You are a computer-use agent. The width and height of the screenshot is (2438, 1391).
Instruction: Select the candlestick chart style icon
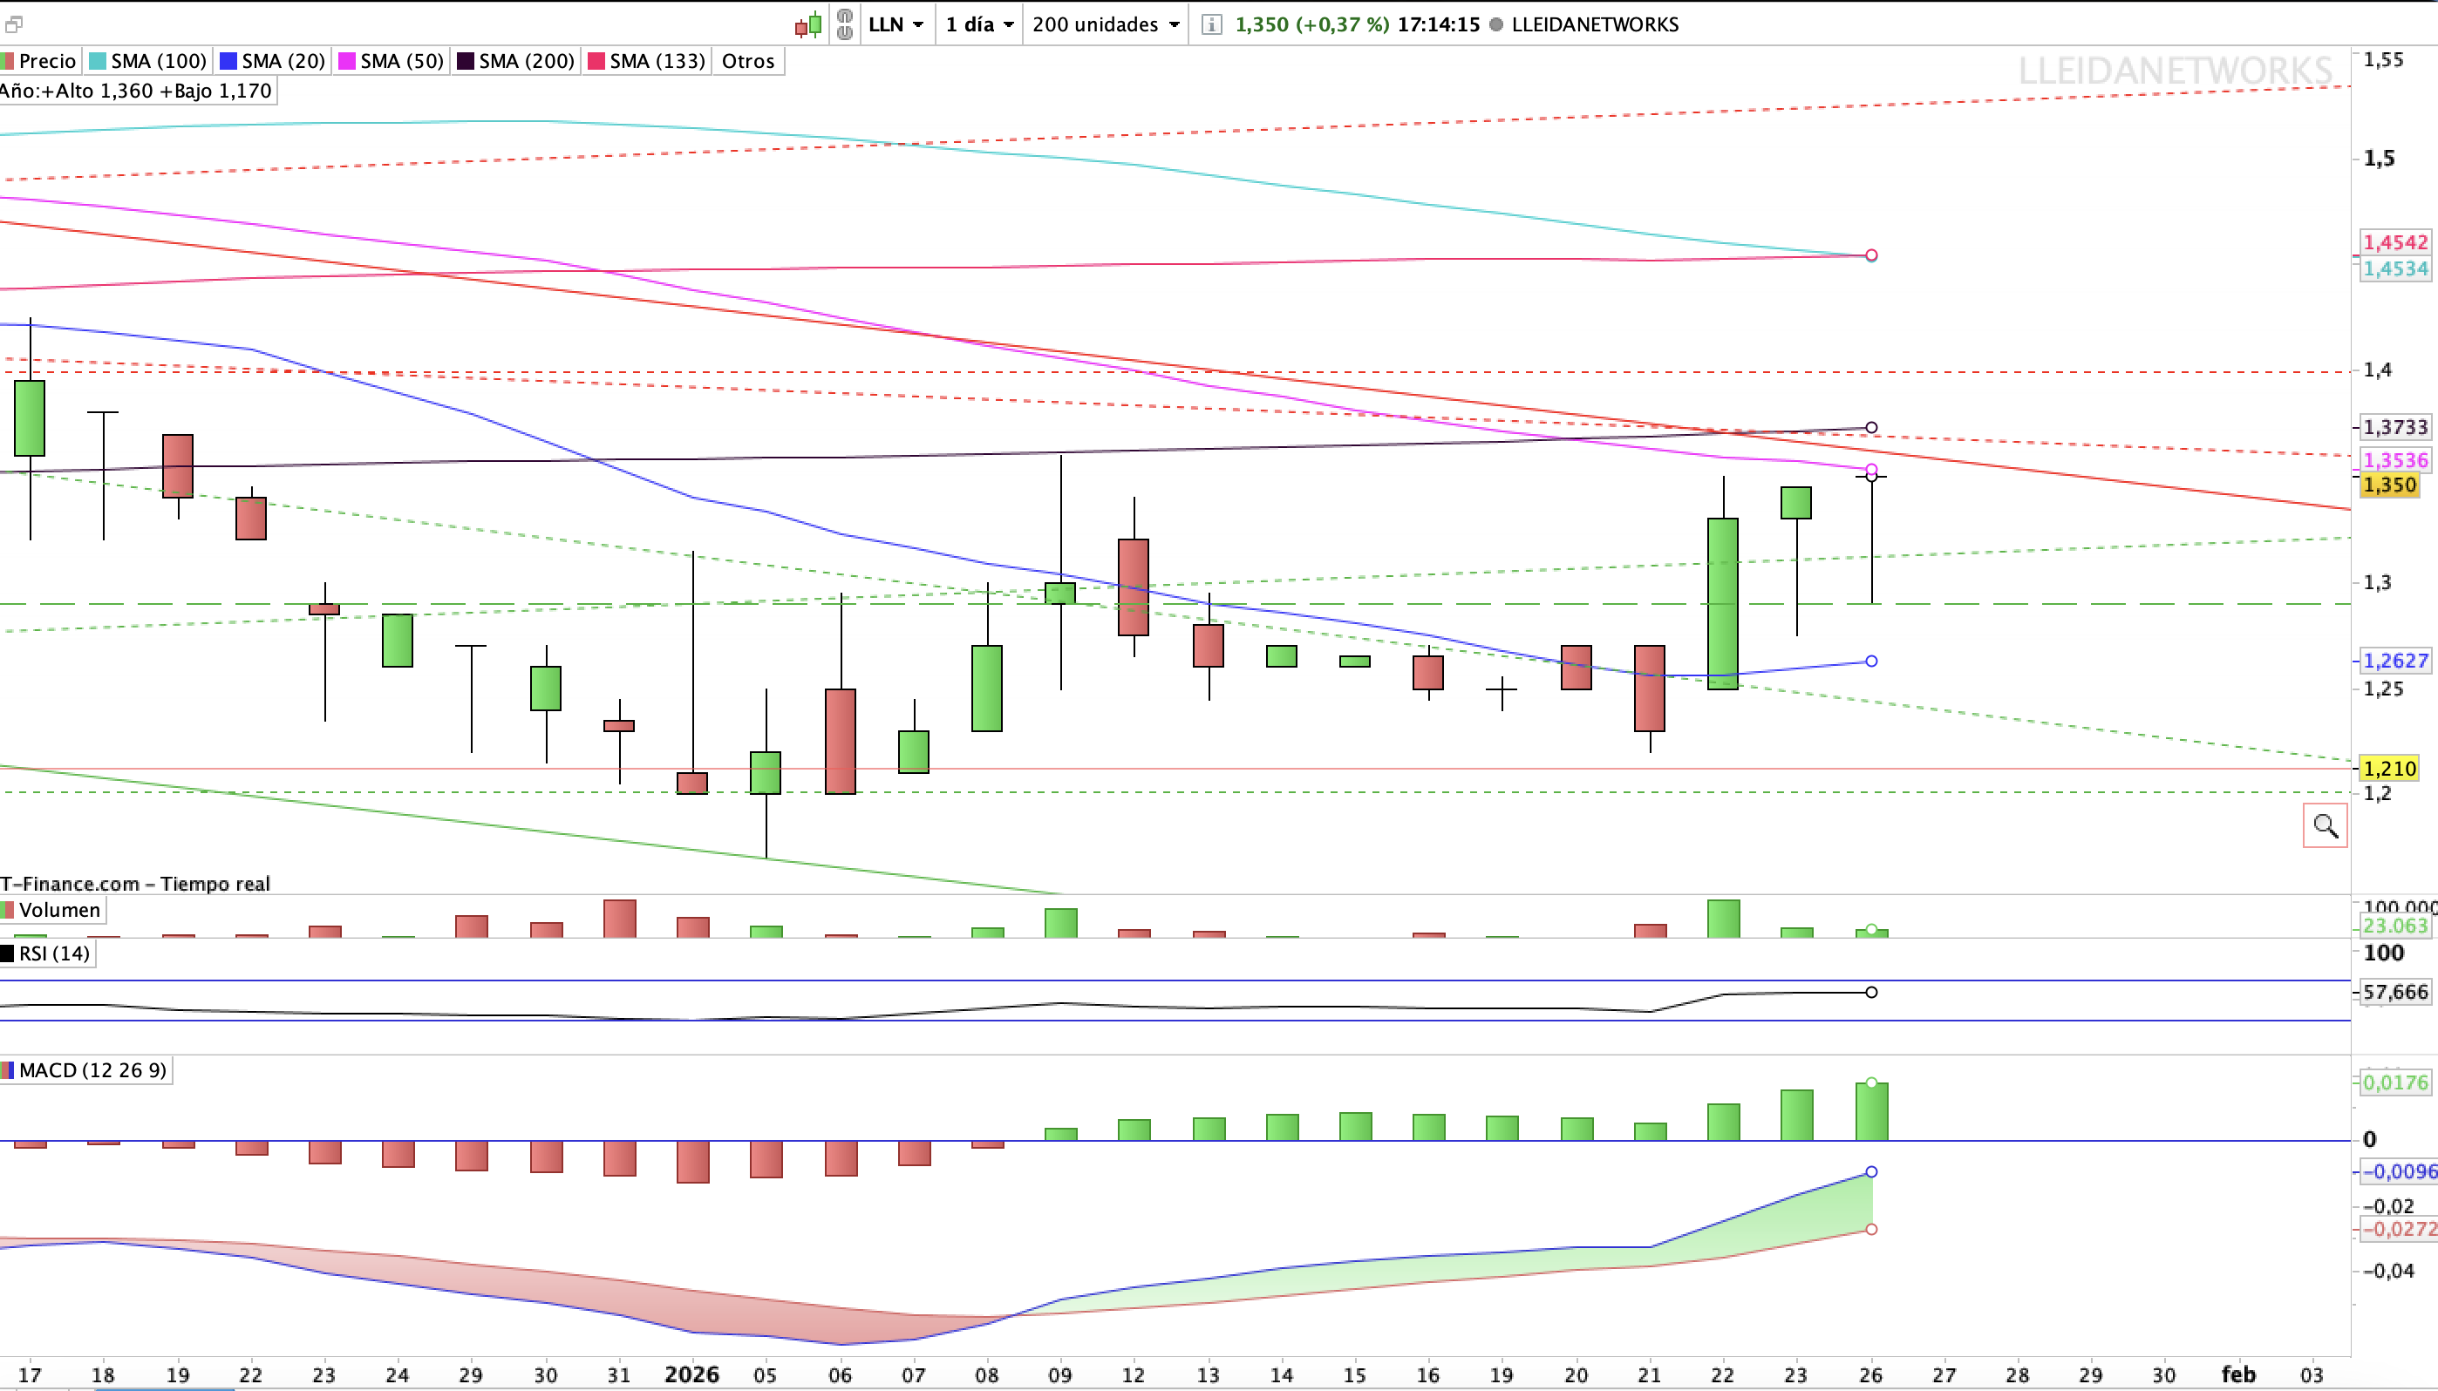tap(807, 24)
